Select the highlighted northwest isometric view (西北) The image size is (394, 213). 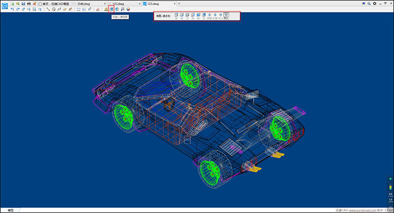point(226,15)
